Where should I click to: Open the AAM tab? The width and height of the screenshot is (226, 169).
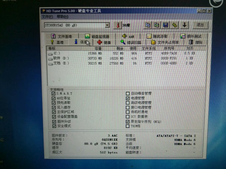[128, 36]
